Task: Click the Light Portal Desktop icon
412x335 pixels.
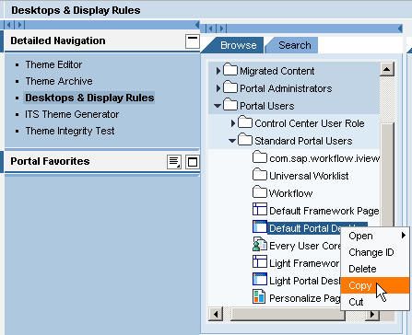Action: [x=260, y=280]
